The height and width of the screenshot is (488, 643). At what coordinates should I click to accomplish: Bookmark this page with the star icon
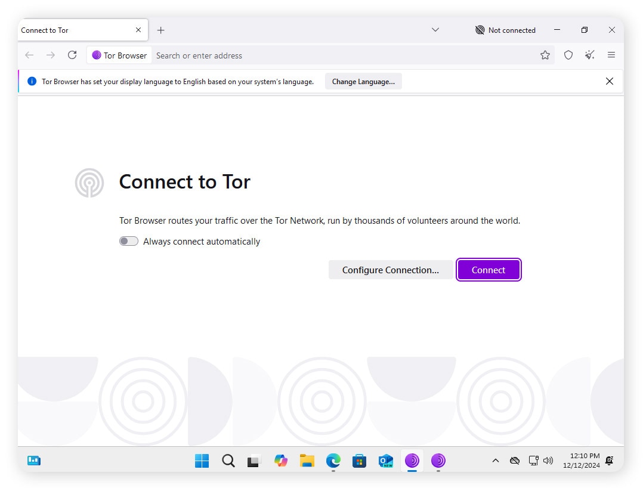tap(545, 55)
